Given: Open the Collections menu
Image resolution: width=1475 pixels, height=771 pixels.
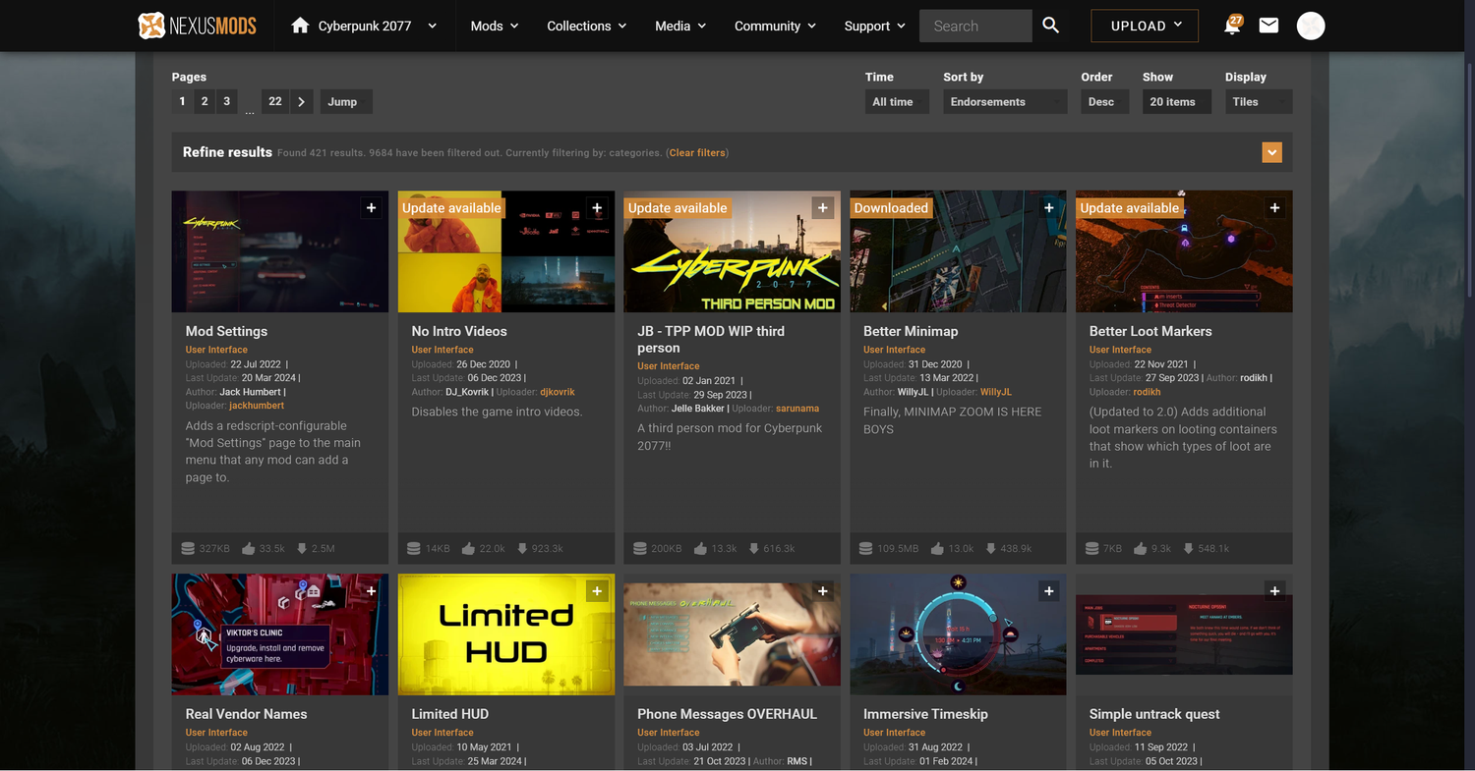Looking at the screenshot, I should (x=586, y=26).
